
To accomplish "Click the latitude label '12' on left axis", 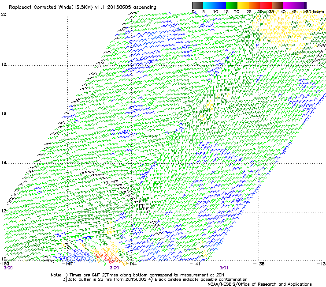I will coord(4,211).
